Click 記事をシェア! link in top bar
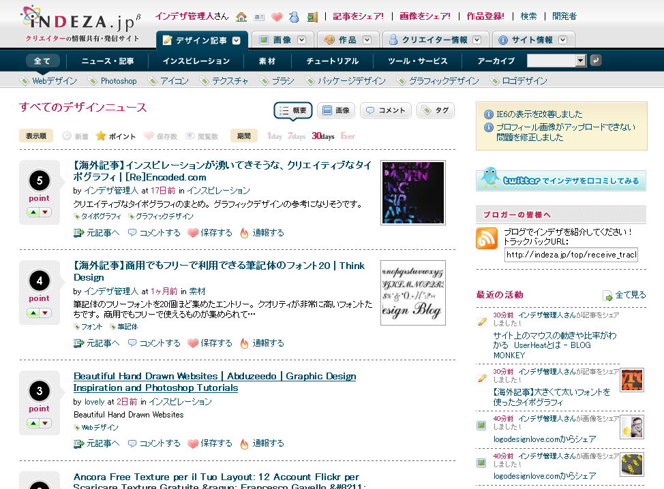Image resolution: width=664 pixels, height=489 pixels. tap(359, 16)
